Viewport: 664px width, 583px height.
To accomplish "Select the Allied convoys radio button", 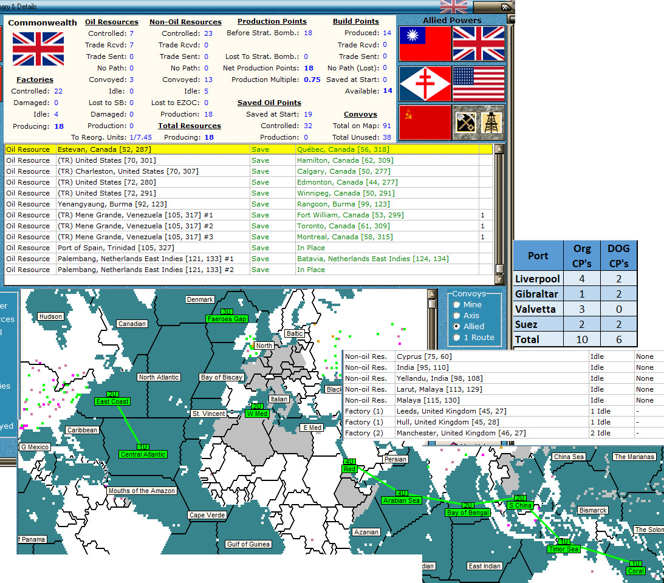I will tap(456, 327).
